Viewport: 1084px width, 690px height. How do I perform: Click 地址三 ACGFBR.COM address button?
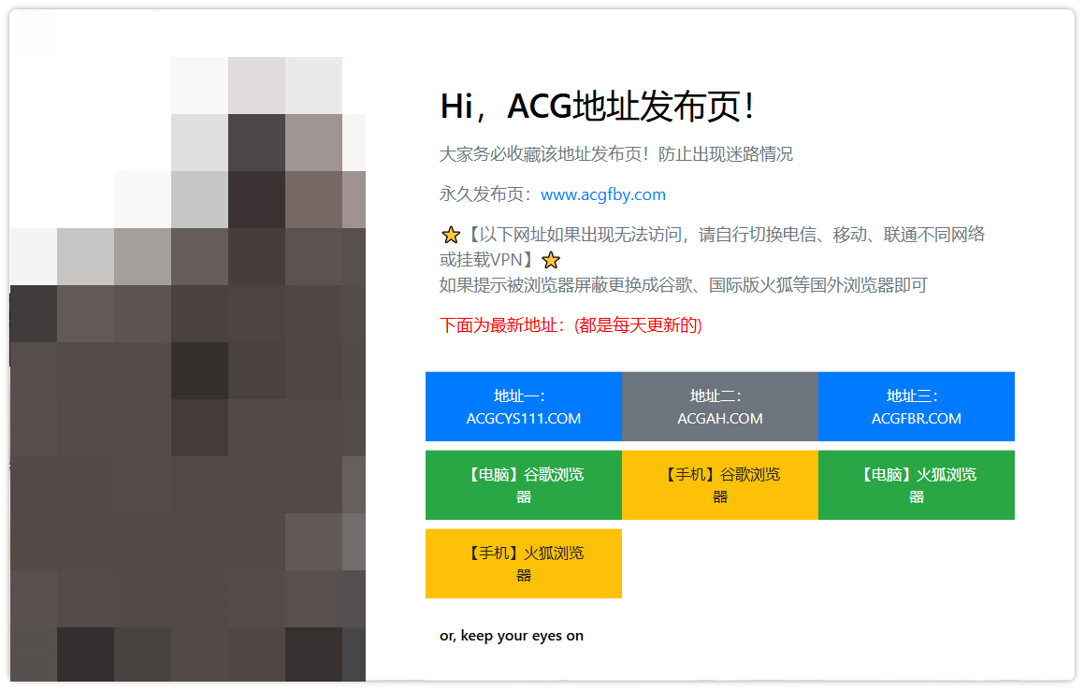(917, 407)
